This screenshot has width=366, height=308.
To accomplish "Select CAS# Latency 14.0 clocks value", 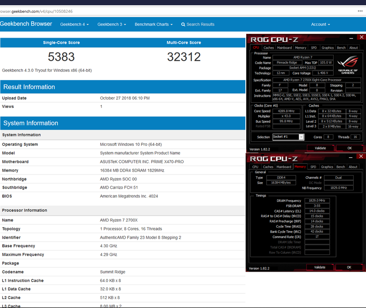I will point(317,211).
